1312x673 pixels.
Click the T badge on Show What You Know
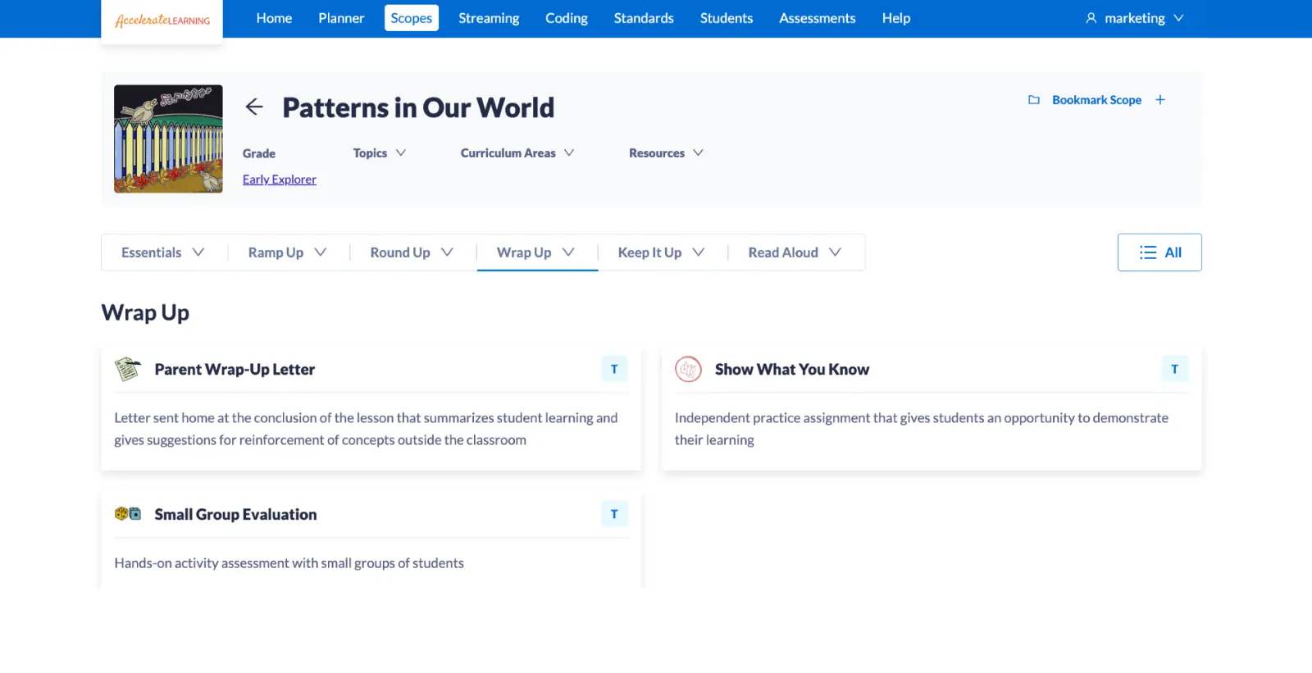[1174, 369]
